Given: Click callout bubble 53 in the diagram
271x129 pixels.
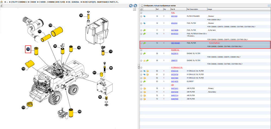Looking at the screenshot, I should (x=79, y=112).
